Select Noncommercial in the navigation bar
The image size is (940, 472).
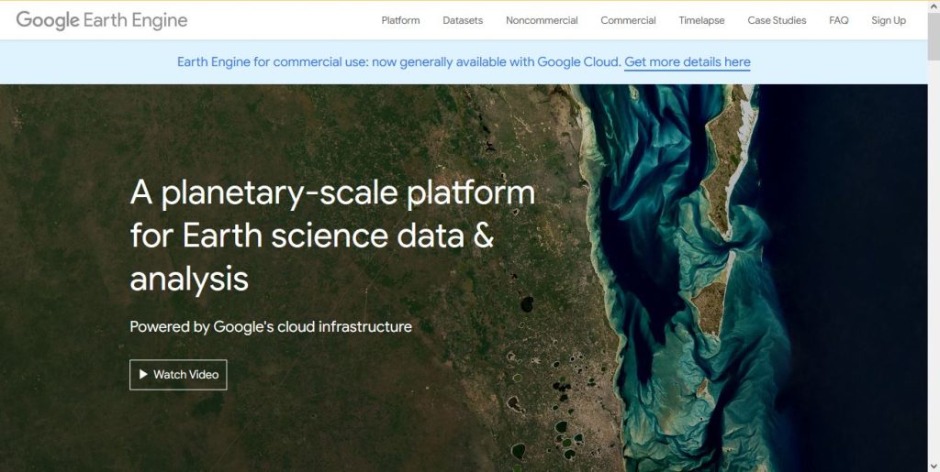(542, 20)
